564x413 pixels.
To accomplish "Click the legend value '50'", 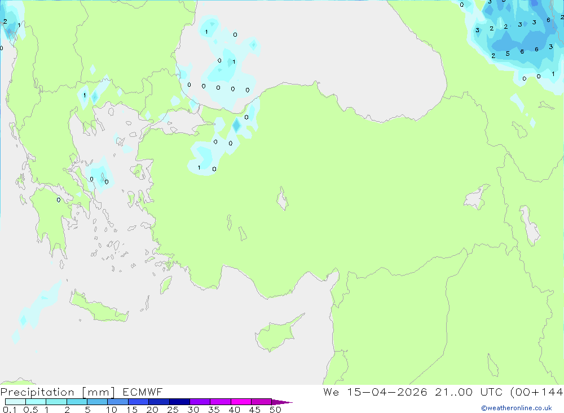I will click(x=276, y=410).
